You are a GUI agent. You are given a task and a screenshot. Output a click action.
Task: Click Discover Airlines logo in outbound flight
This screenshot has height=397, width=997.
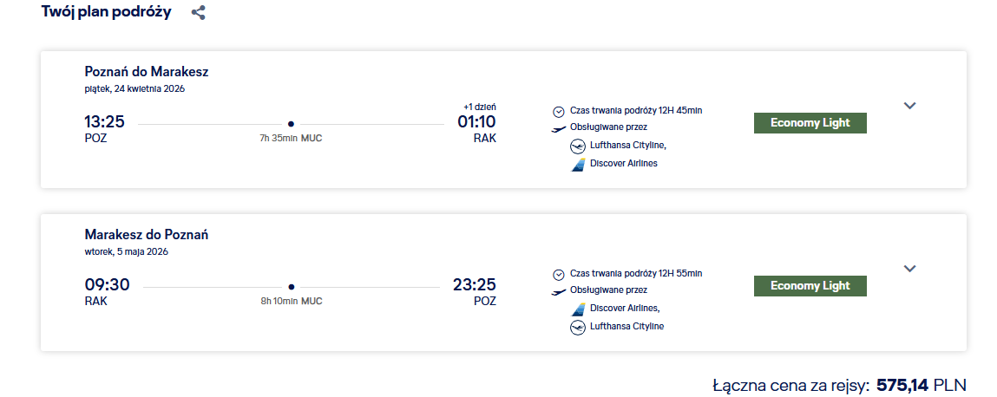[x=578, y=165]
